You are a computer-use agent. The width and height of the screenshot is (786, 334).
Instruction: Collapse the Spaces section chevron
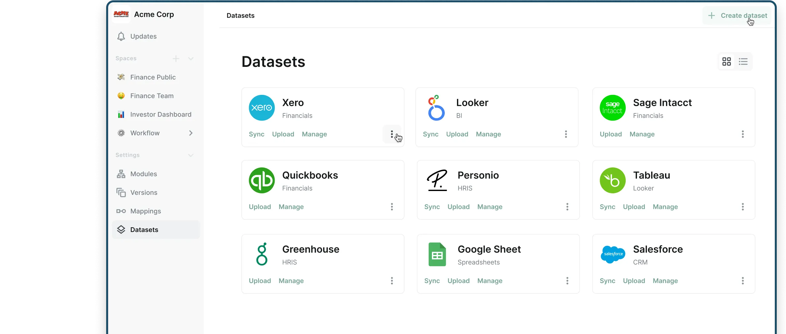click(x=191, y=59)
